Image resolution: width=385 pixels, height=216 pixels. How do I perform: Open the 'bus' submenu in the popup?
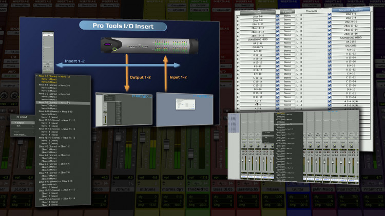tap(23, 126)
